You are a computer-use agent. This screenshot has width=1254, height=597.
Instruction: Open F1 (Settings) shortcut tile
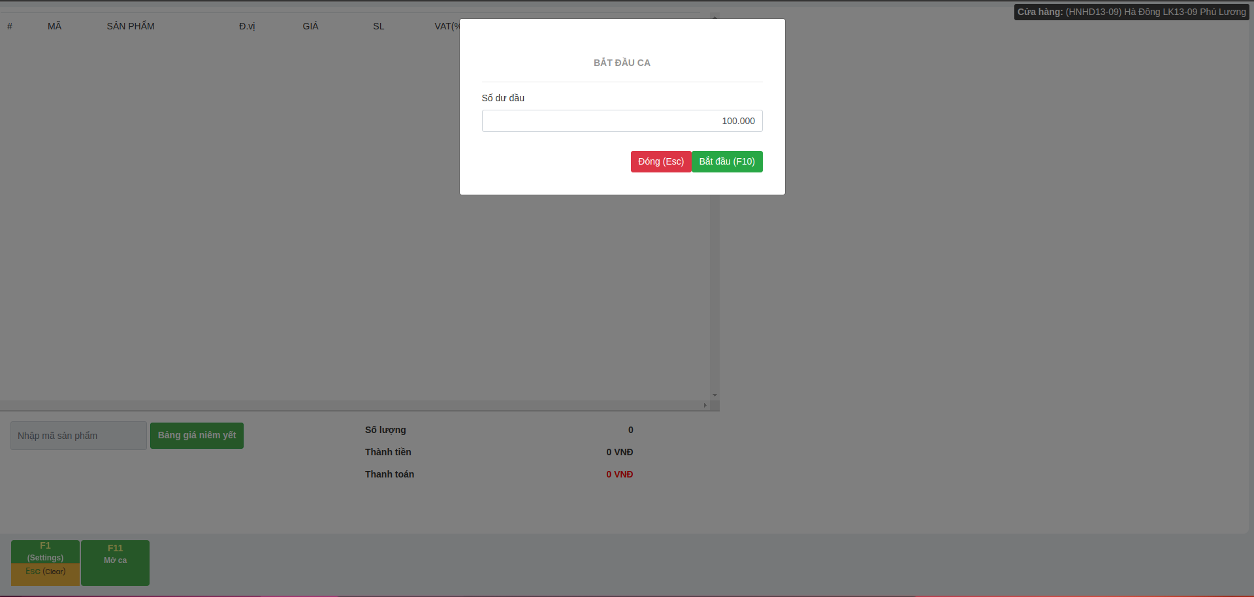[45, 551]
